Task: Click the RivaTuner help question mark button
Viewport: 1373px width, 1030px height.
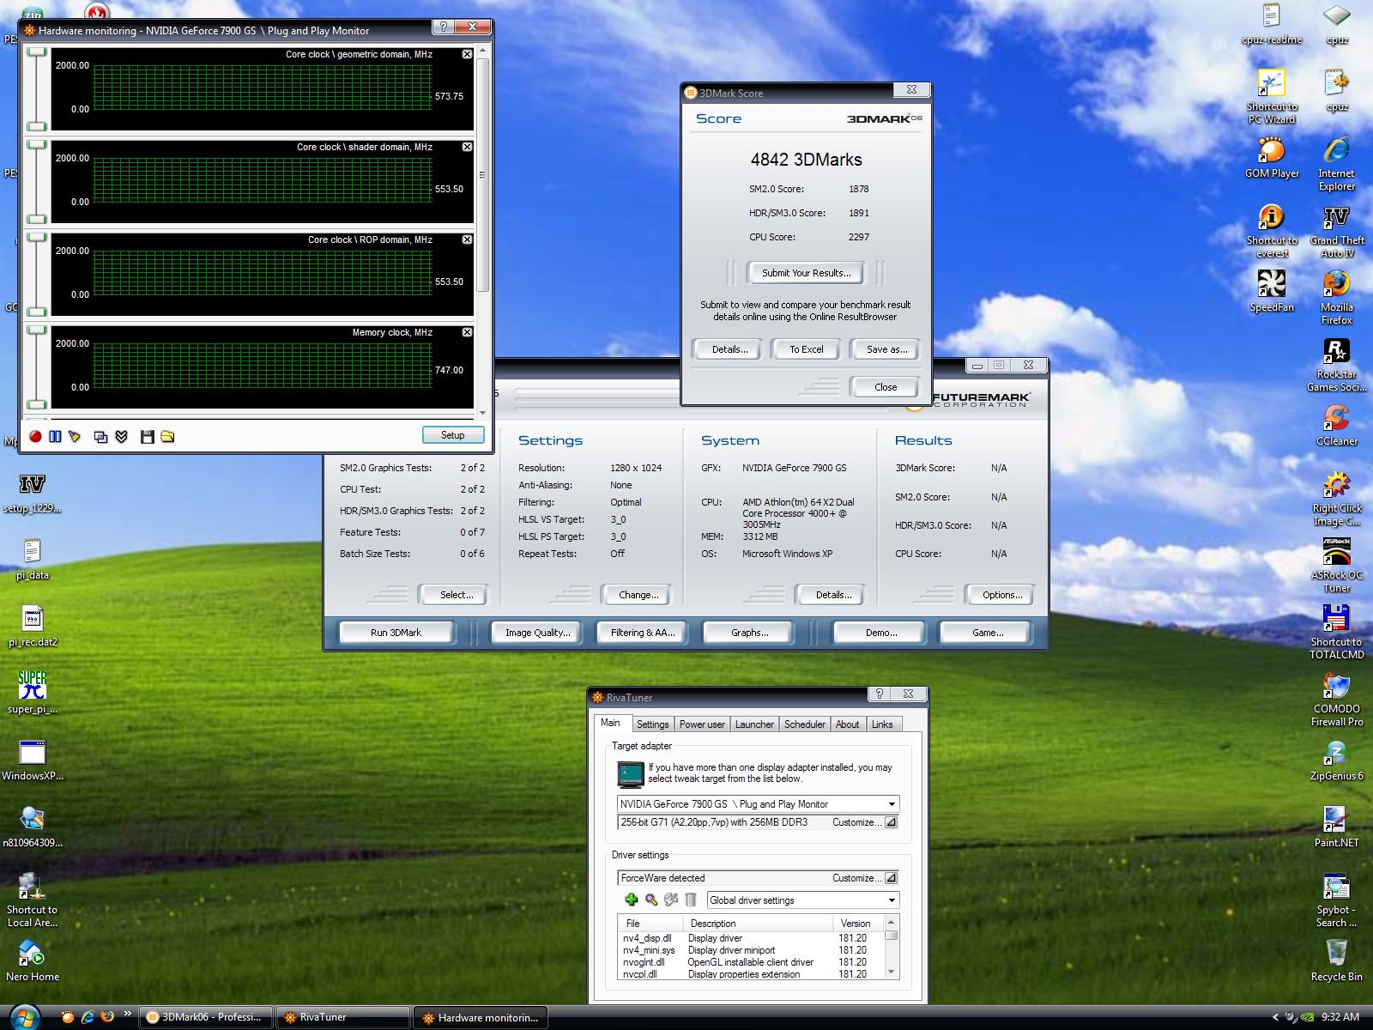Action: [879, 694]
